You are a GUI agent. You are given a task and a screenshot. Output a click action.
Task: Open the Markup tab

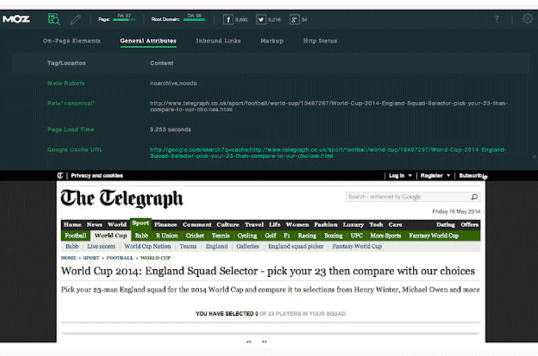point(272,41)
